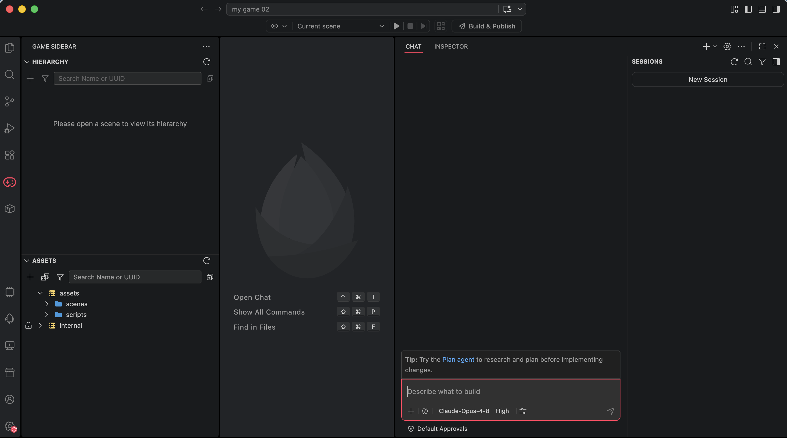Toggle the sessions side panel view
This screenshot has width=787, height=438.
click(x=776, y=62)
